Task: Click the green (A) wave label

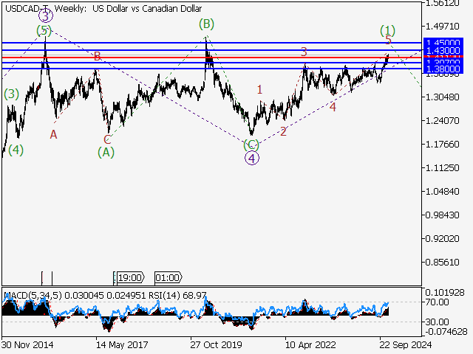Action: point(106,152)
